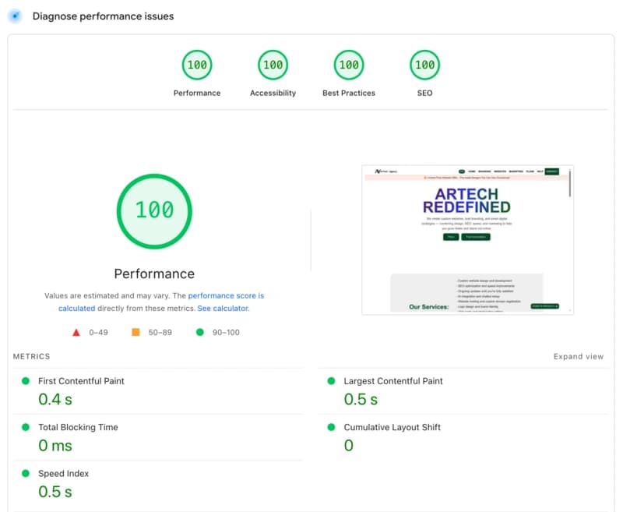The width and height of the screenshot is (623, 512).
Task: Expand the Cumulative Layout Shift metric
Action: pyautogui.click(x=392, y=427)
